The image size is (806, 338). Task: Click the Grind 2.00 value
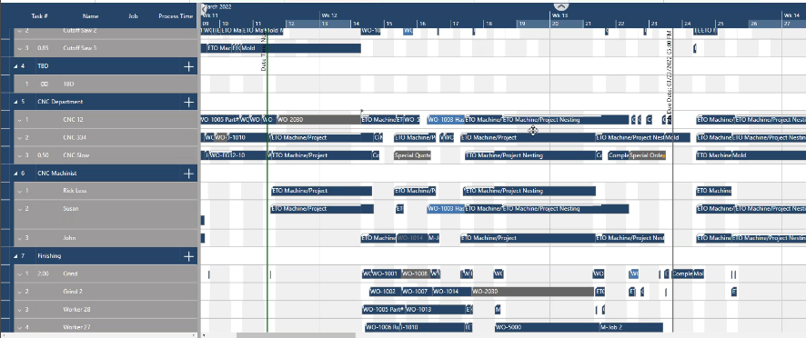pos(43,273)
